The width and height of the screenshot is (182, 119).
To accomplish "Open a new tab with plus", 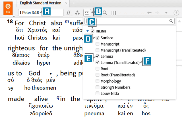I will [74, 3].
